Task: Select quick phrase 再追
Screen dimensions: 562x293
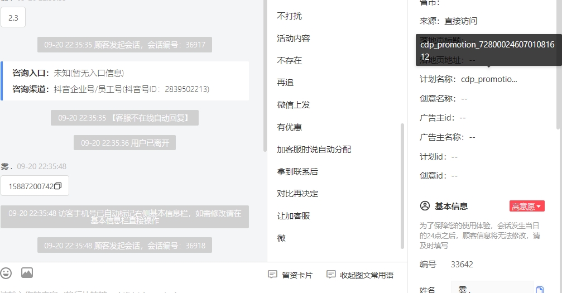Action: click(x=285, y=83)
